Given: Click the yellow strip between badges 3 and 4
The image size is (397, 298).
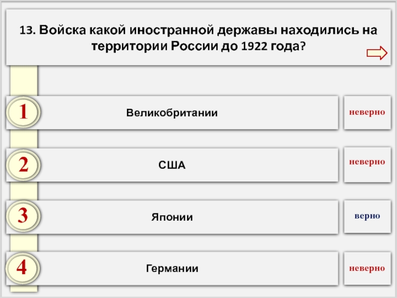Looking at the screenshot, I should pos(24,243).
